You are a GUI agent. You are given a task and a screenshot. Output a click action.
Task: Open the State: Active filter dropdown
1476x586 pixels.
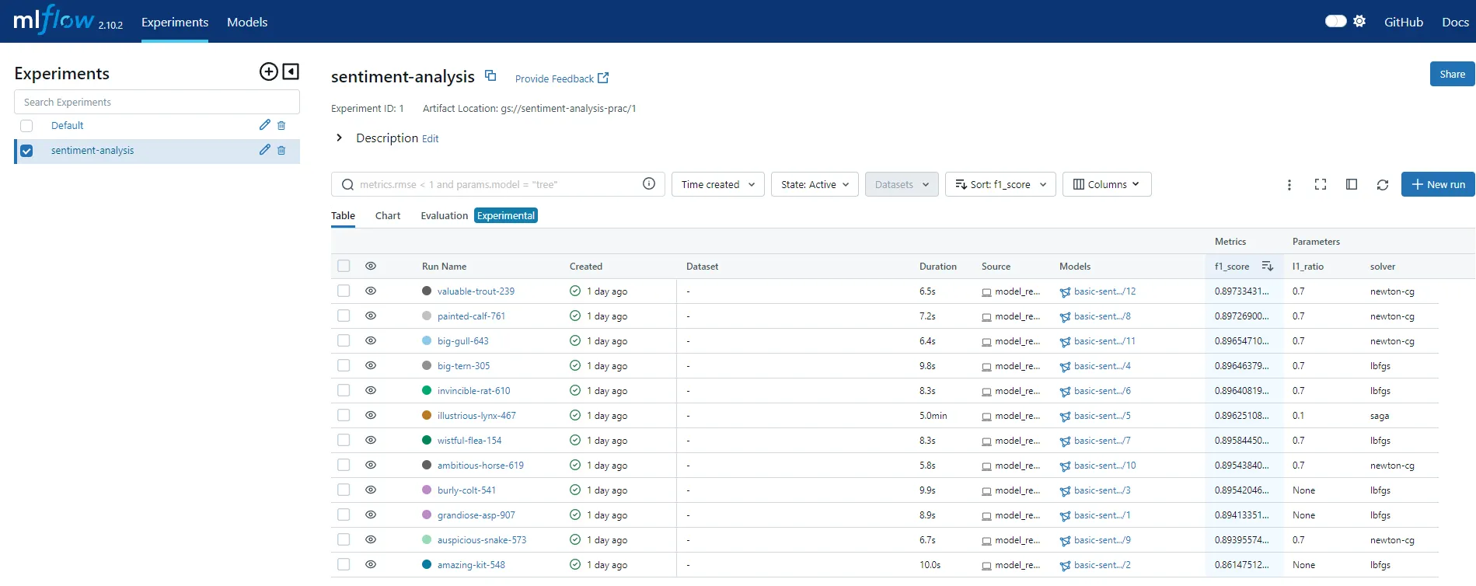(814, 185)
